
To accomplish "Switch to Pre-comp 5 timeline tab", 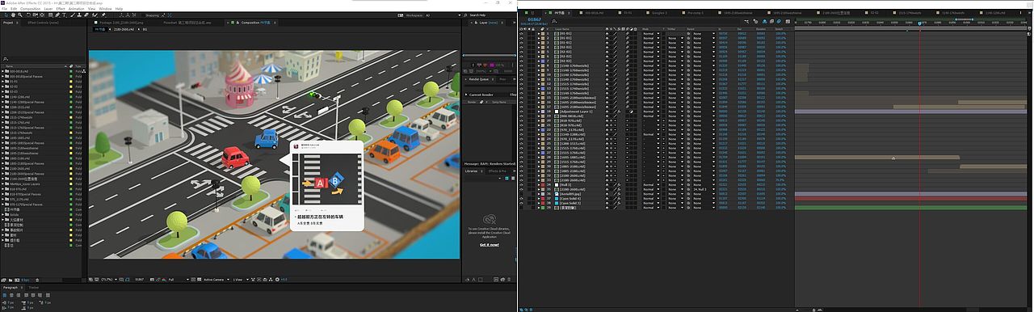I will pyautogui.click(x=696, y=13).
